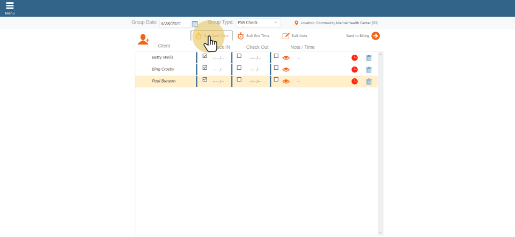Delete the Paul Bunyon row with trash icon
Screen dimensions: 515x237
(x=369, y=82)
